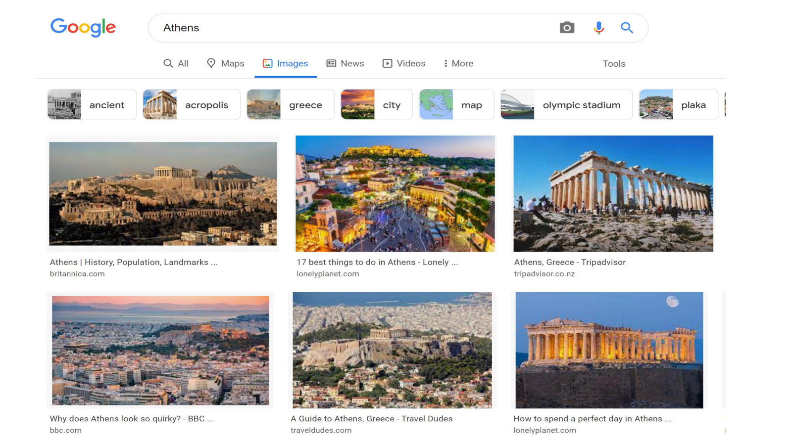Click the Google logo

(x=83, y=28)
